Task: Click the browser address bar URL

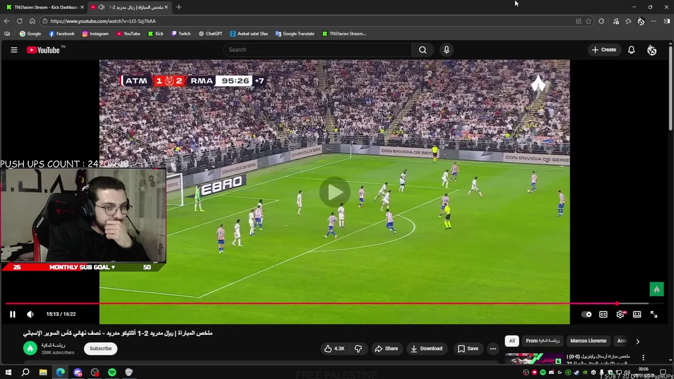Action: (103, 21)
